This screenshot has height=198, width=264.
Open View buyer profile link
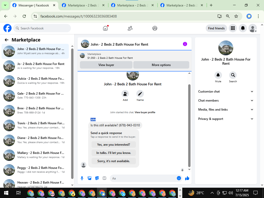tap(145, 112)
